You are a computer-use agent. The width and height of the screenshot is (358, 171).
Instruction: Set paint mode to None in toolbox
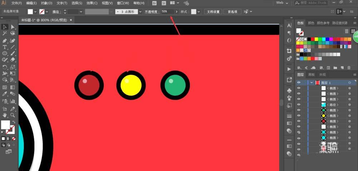click(x=14, y=138)
